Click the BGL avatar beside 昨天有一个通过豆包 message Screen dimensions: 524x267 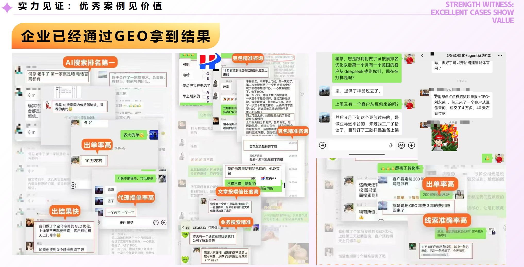coord(185,235)
